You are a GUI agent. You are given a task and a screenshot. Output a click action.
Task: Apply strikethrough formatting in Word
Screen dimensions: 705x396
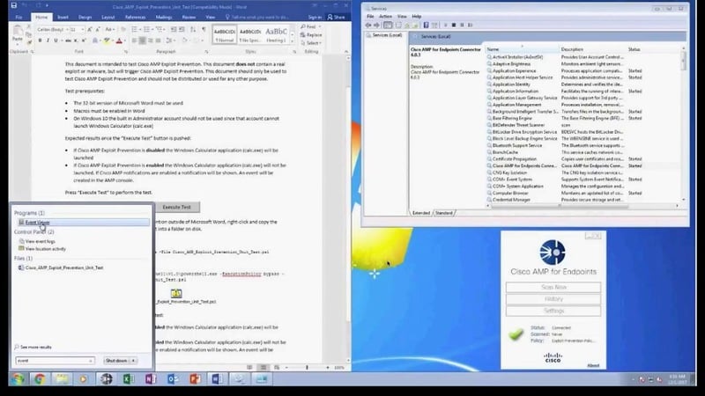(68, 40)
